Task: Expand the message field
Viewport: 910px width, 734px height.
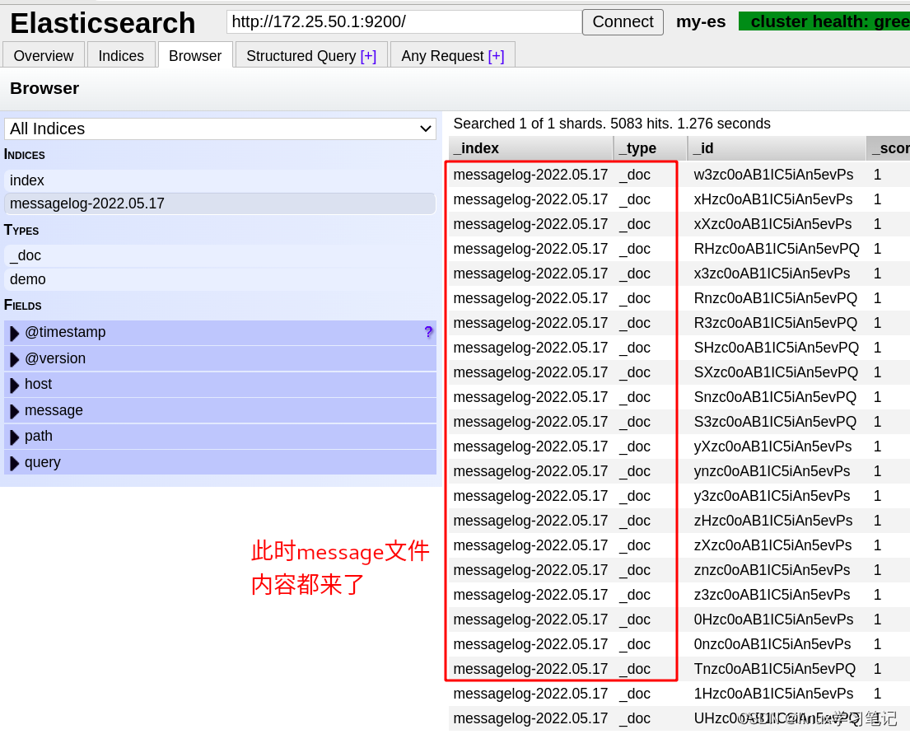Action: (x=15, y=411)
